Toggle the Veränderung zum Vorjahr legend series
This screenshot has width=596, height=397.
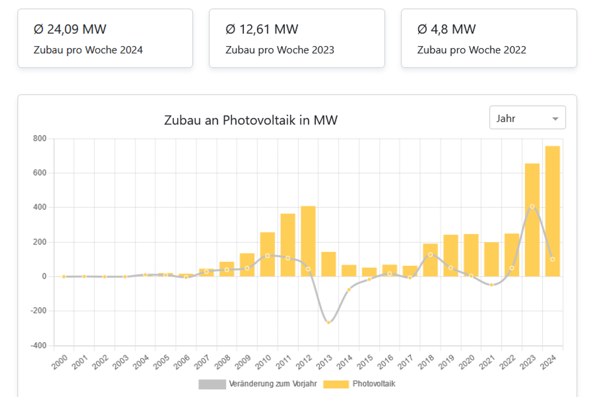(x=273, y=384)
